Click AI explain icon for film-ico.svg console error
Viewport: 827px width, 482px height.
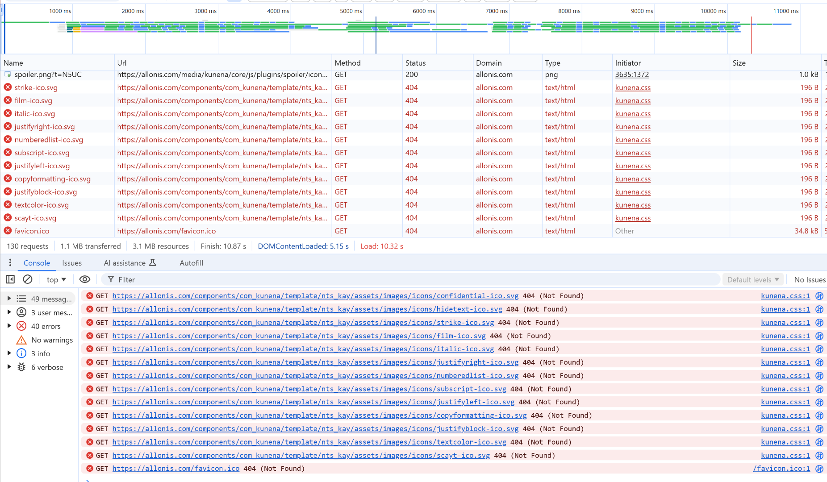coord(819,336)
